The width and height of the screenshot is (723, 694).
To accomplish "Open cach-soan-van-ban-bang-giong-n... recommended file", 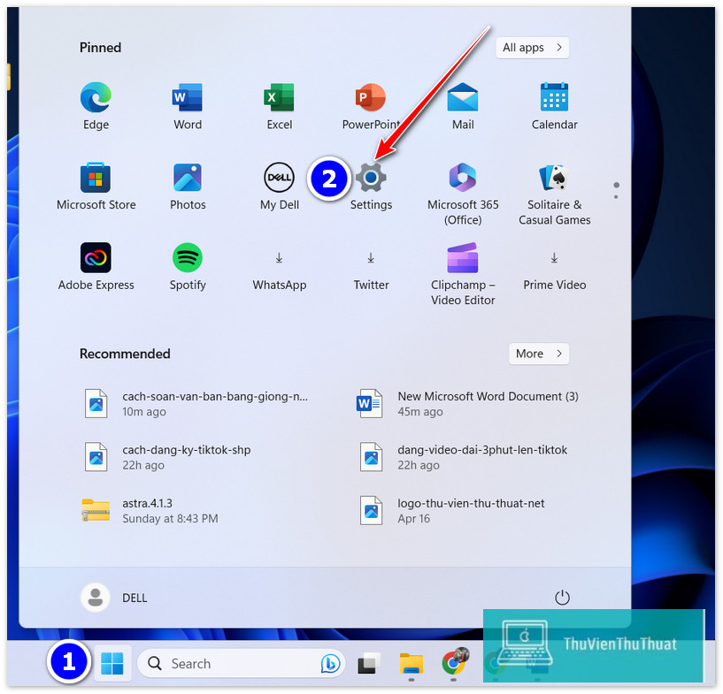I will click(196, 403).
